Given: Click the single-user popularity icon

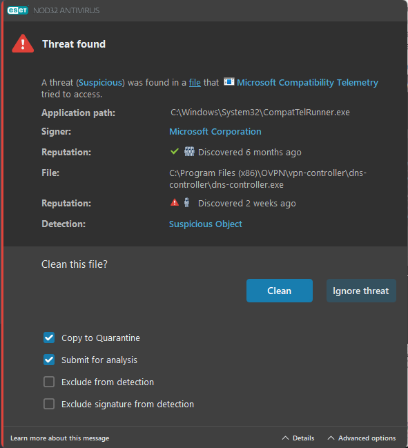Looking at the screenshot, I should point(186,202).
